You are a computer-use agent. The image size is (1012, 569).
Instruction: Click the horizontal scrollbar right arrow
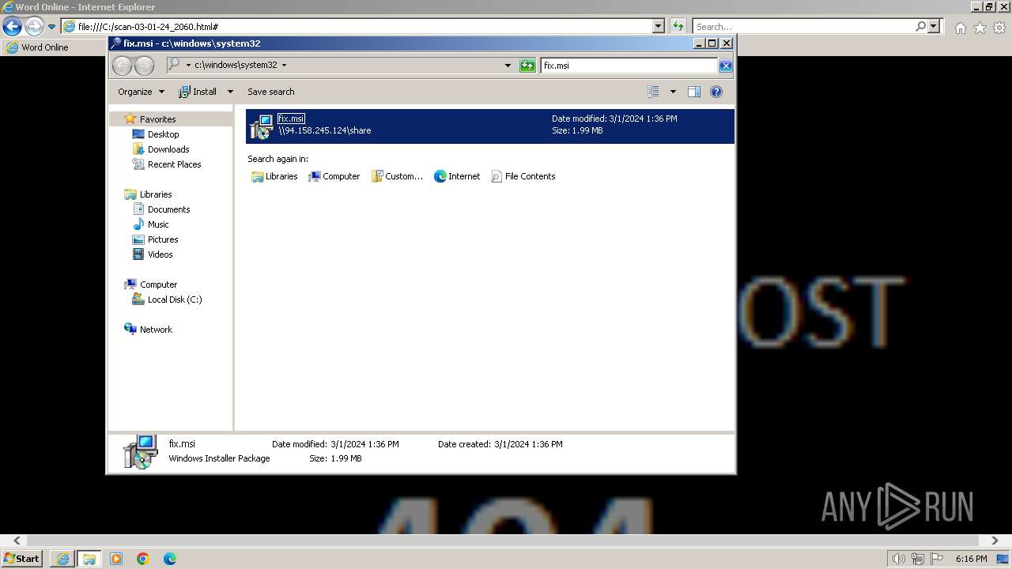tap(995, 541)
